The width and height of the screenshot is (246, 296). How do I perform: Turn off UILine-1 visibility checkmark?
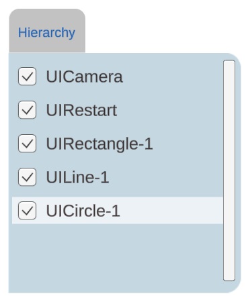click(x=27, y=177)
